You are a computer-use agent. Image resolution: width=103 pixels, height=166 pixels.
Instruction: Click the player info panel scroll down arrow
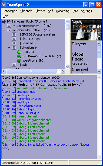pos(99,71)
